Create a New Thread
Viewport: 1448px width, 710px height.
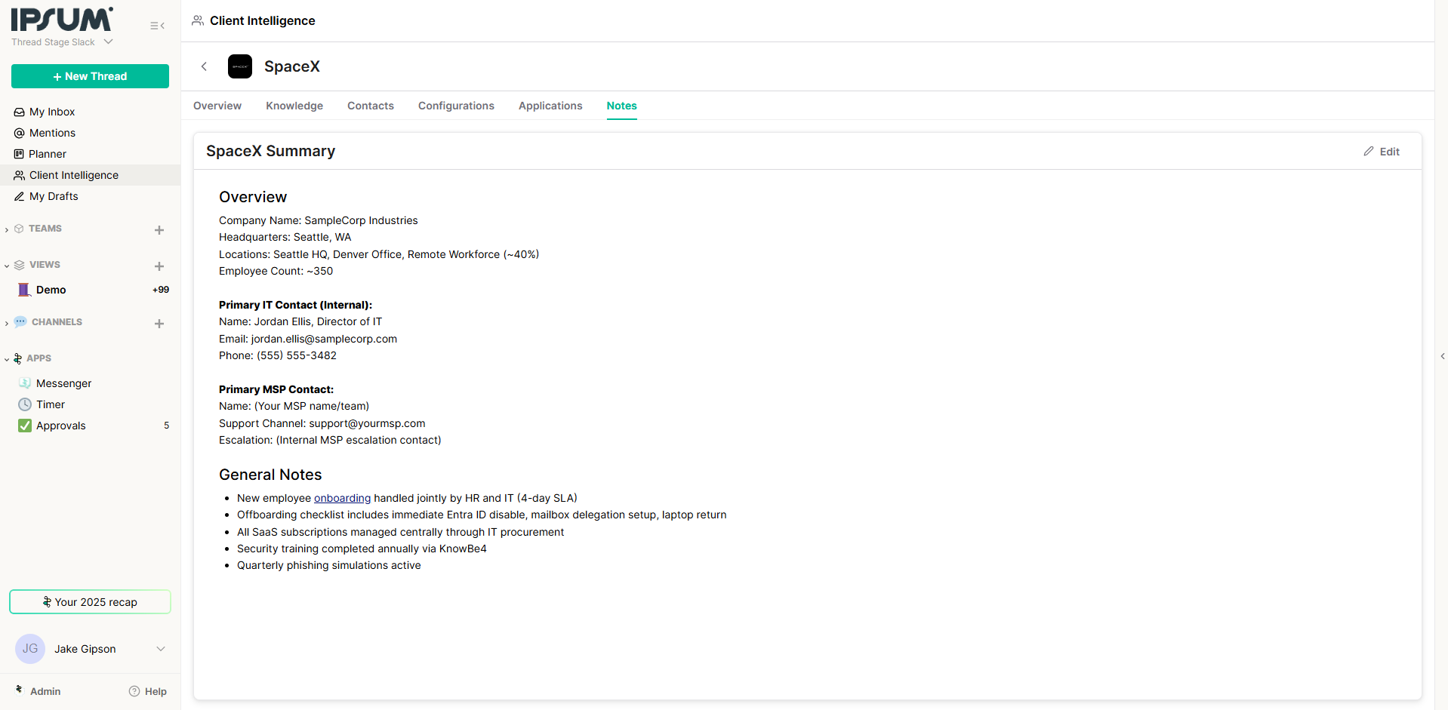coord(90,76)
